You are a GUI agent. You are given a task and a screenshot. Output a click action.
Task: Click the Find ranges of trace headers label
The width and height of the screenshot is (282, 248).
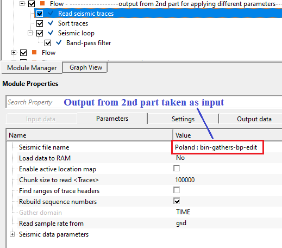click(59, 191)
